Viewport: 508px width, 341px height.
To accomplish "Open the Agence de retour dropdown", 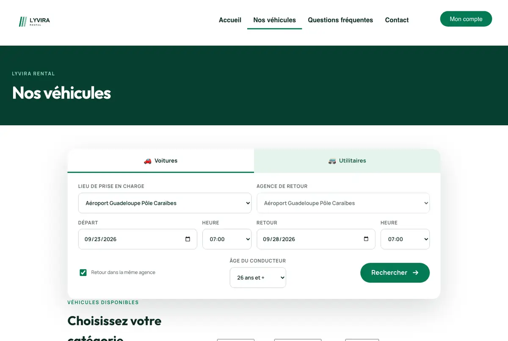I will coord(343,203).
